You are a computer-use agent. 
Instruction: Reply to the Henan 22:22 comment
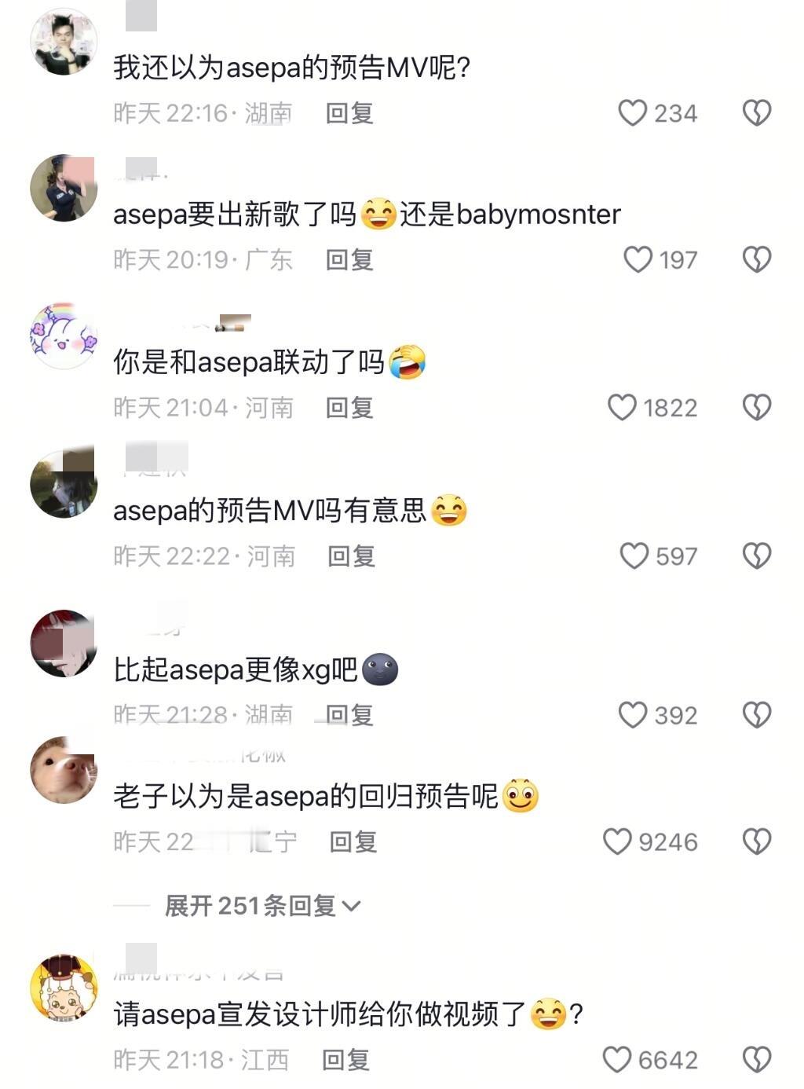[351, 555]
